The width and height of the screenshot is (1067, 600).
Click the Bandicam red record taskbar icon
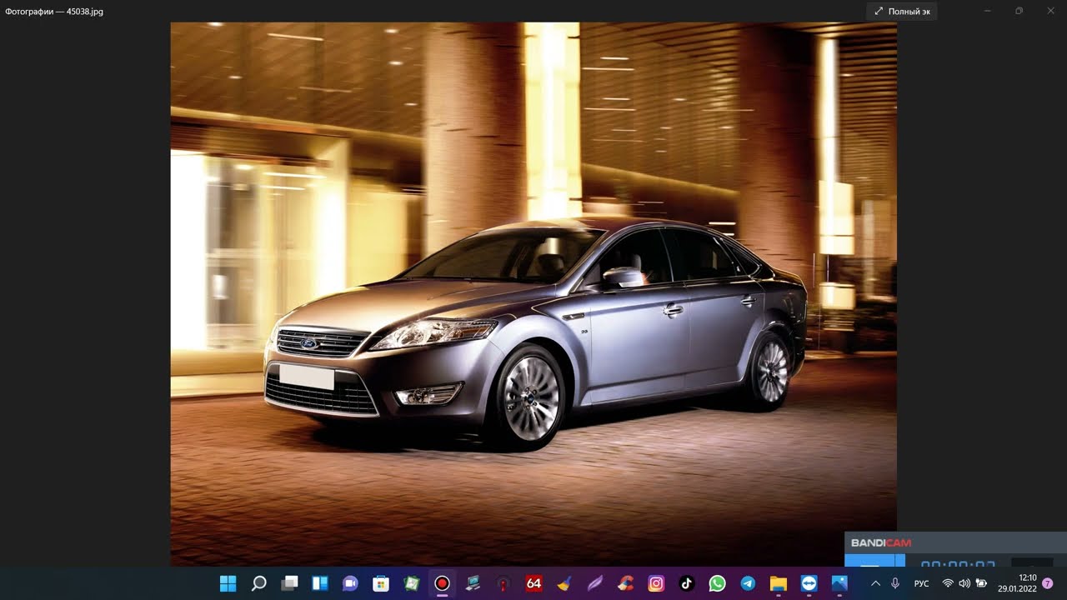(x=442, y=583)
